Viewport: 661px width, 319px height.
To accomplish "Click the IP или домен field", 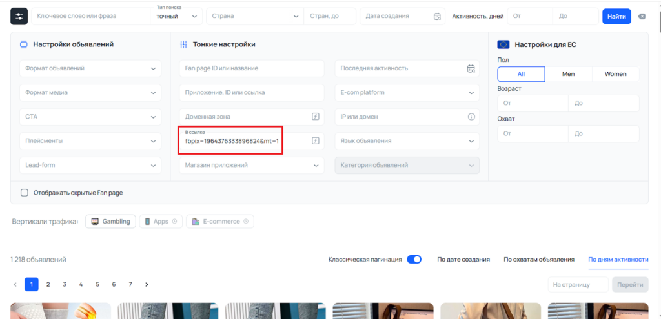I will pos(407,117).
